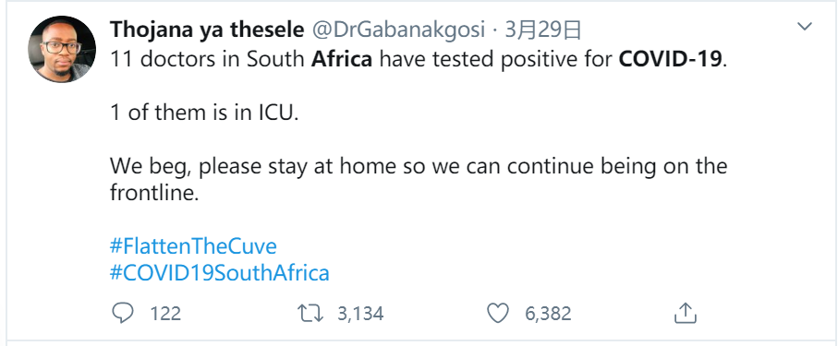Viewport: 838px width, 346px height.
Task: Click the reply speech bubble icon
Action: tap(122, 313)
